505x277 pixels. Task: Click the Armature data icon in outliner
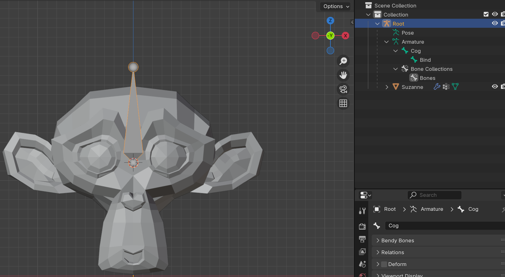pos(396,41)
